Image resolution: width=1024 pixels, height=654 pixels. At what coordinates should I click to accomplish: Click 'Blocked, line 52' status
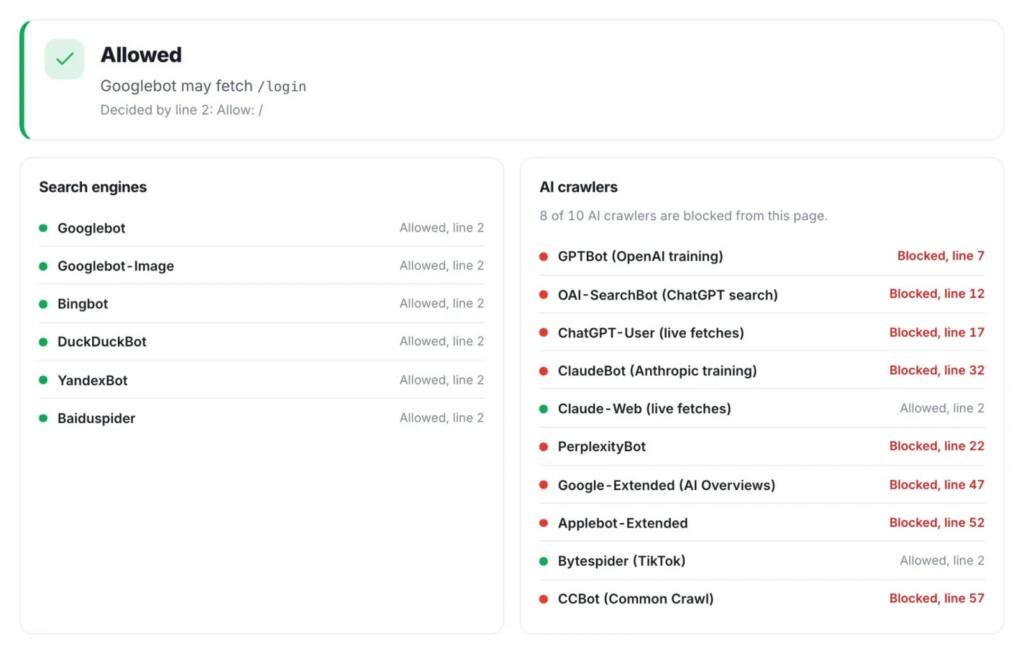pyautogui.click(x=937, y=523)
